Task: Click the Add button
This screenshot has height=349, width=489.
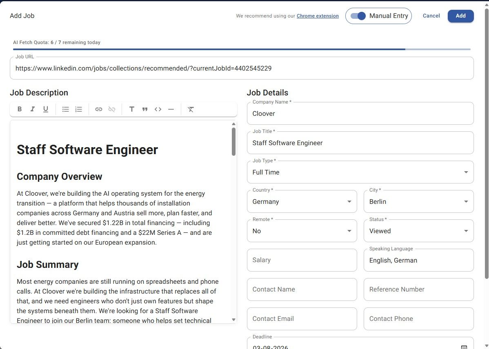Action: 460,16
